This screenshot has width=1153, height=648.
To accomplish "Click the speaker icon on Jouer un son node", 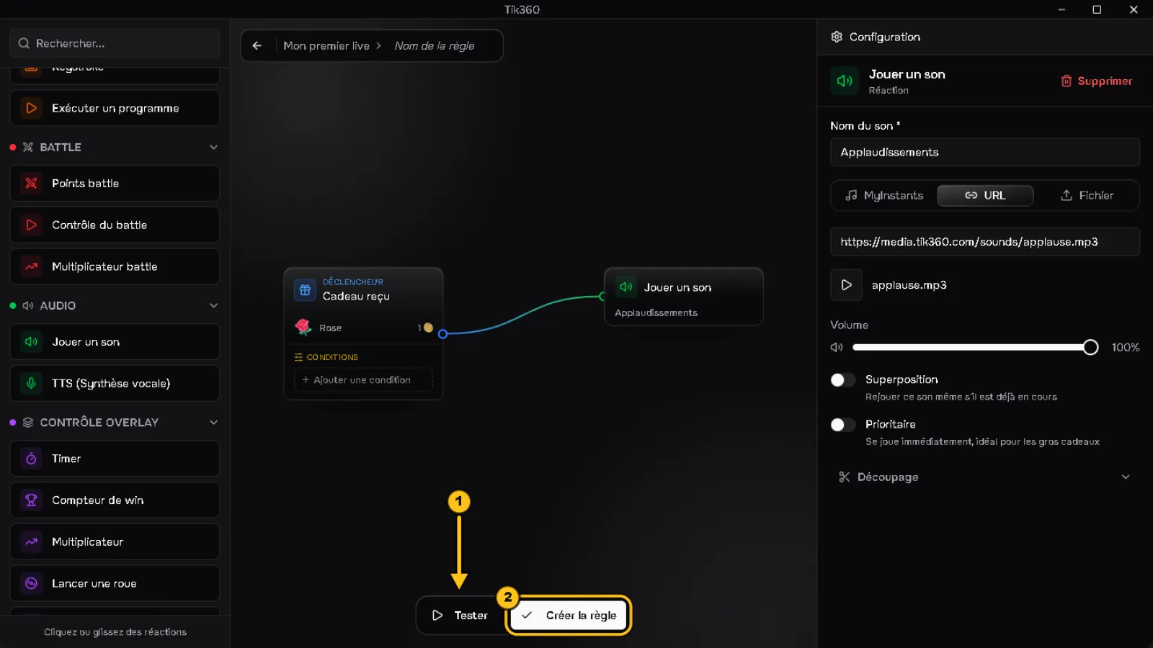I will 626,287.
